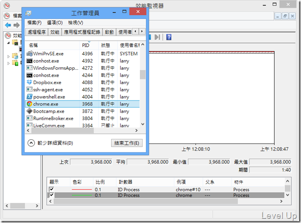Collapse the expanded monitoring tools tree node
Viewport: 301px width, 223px height.
8,43
